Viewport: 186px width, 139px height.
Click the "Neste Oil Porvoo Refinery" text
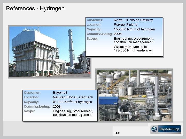point(133,20)
